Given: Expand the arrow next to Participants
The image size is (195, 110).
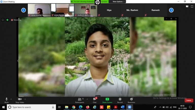Looking at the screenshot, I should [87, 99].
